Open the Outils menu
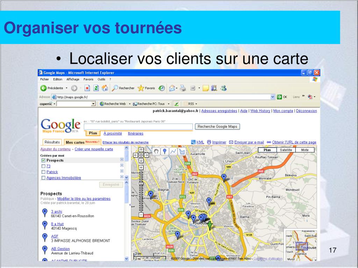 click(101, 79)
